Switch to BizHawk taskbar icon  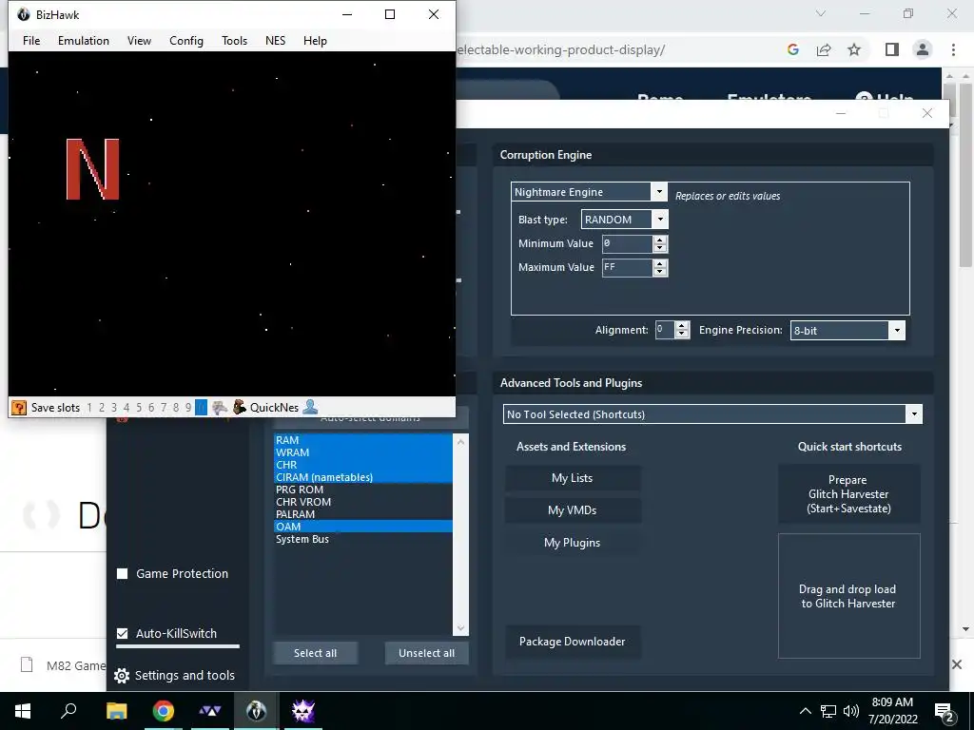pos(256,711)
